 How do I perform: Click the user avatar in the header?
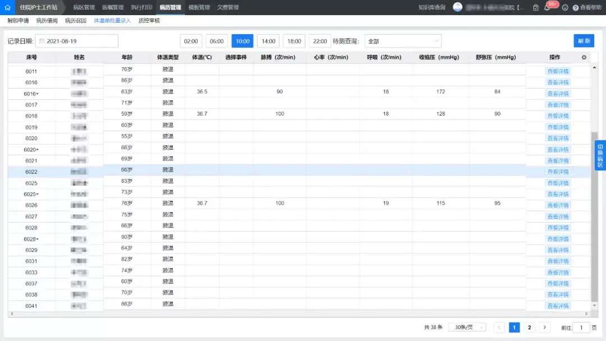pyautogui.click(x=458, y=7)
